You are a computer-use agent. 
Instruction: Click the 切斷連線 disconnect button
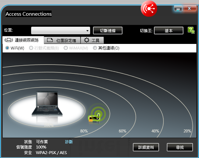tap(108, 30)
